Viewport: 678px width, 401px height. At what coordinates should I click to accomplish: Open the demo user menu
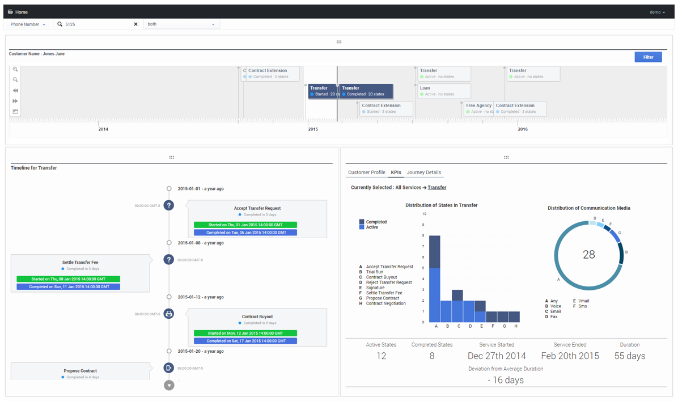(x=657, y=12)
